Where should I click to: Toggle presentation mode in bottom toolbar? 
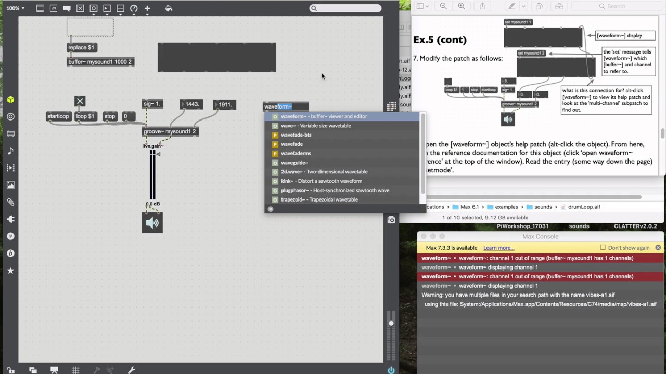54,370
